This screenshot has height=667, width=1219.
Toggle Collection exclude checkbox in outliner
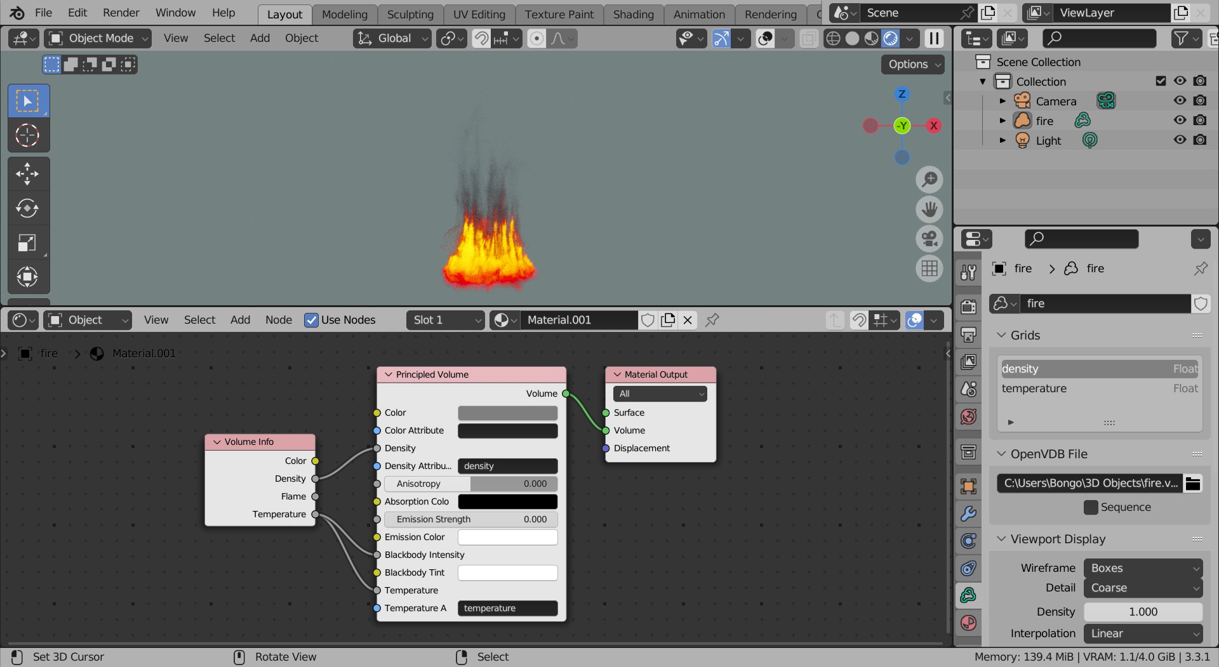(x=1161, y=81)
